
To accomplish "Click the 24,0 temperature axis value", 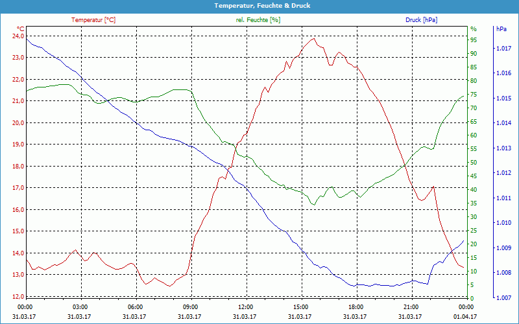I will click(18, 36).
